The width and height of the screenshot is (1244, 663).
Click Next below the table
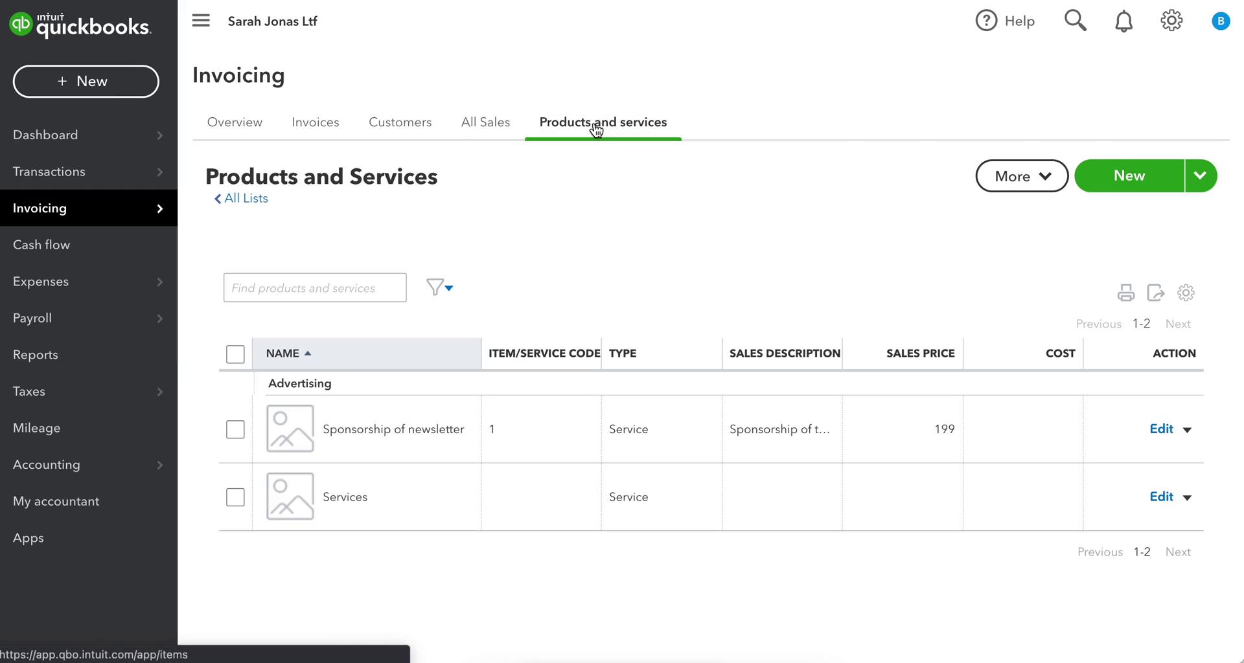tap(1178, 552)
